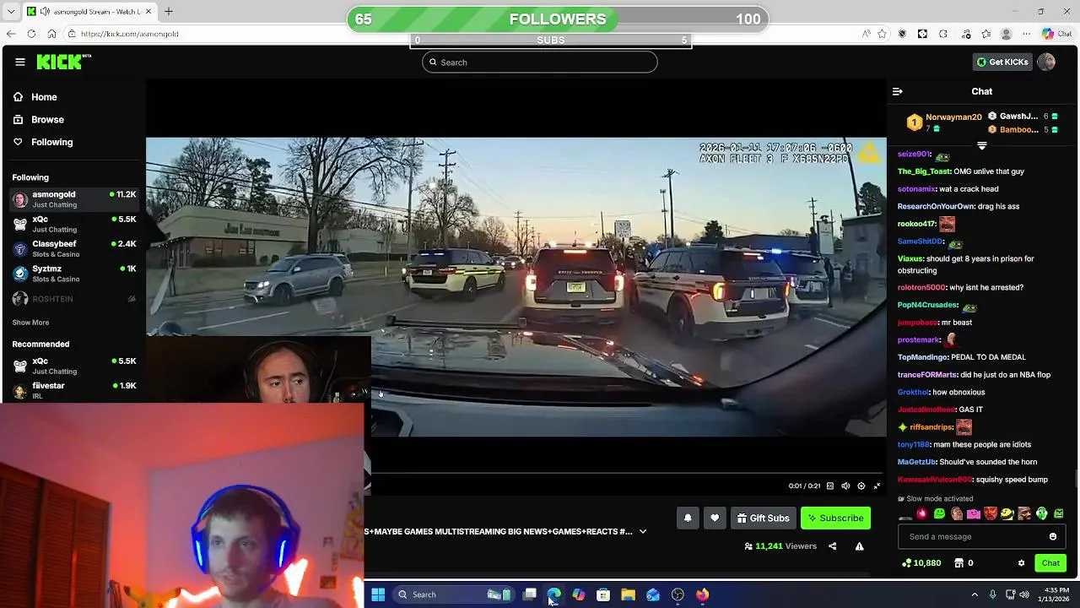Open Edge extensions puzzle icon

tap(943, 34)
